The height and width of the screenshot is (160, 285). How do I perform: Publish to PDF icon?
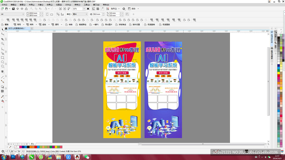pos(69,9)
